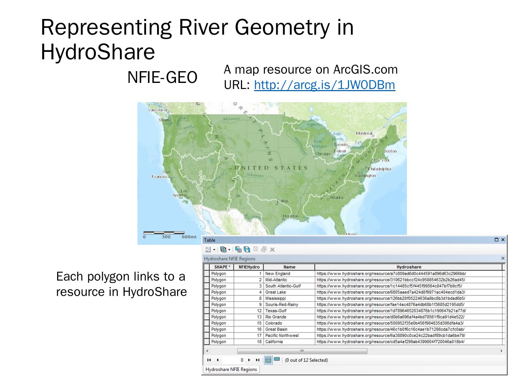
Task: Click the Mid-Atlantic name cell
Action: click(x=289, y=280)
